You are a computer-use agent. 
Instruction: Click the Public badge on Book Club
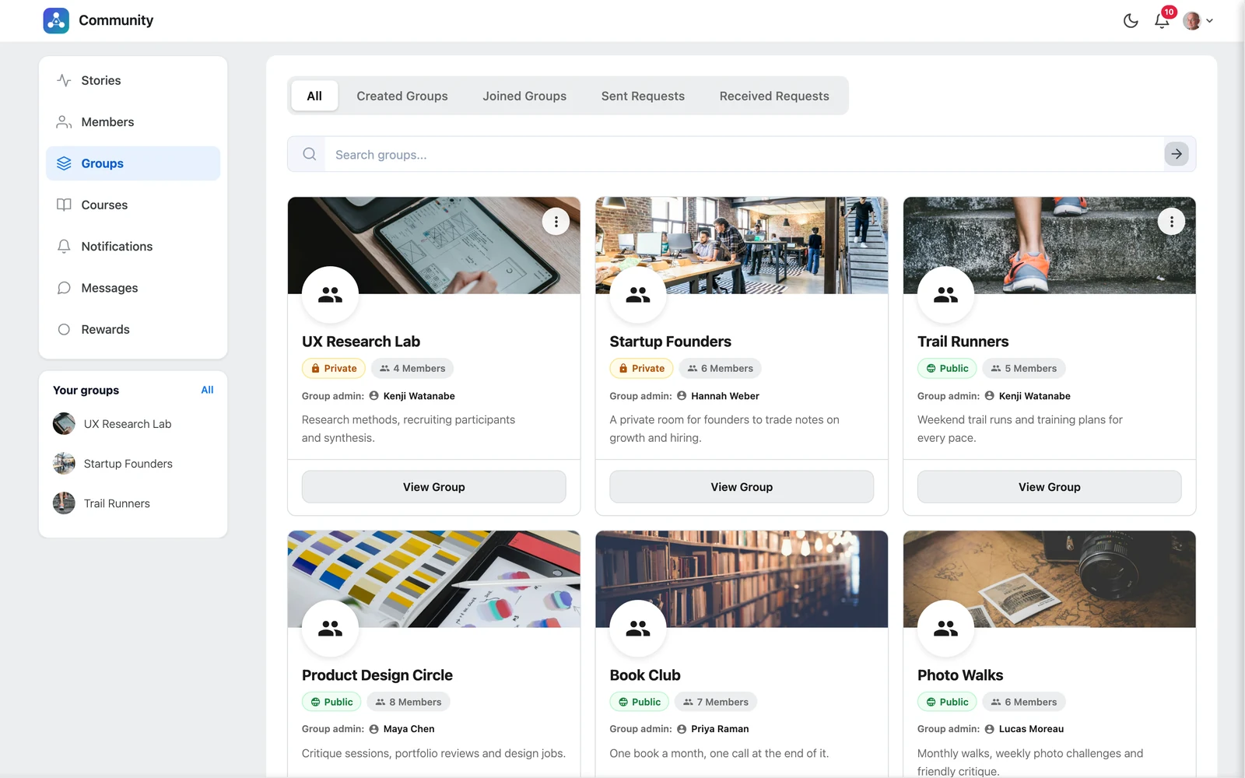639,702
